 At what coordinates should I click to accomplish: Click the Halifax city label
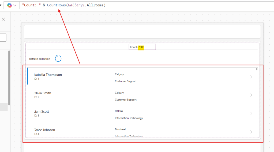(119, 111)
